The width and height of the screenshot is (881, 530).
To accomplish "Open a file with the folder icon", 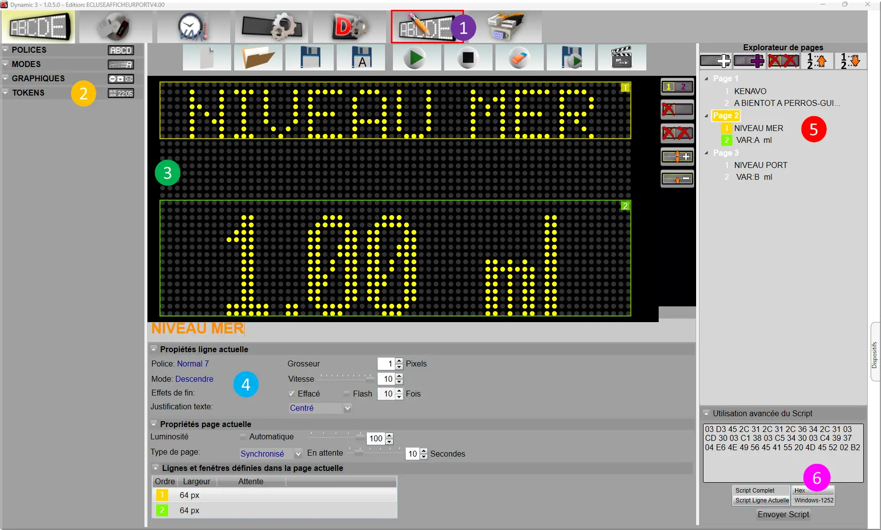I will click(x=258, y=58).
